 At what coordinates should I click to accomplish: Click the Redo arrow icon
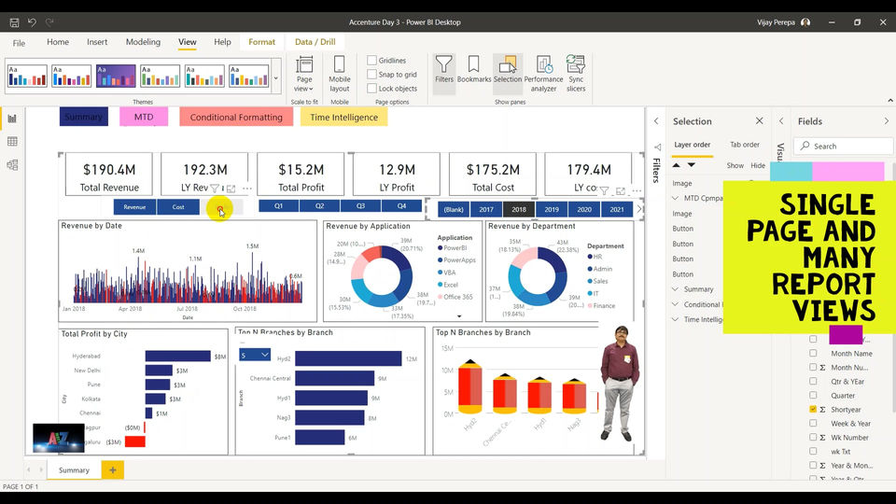[x=49, y=22]
